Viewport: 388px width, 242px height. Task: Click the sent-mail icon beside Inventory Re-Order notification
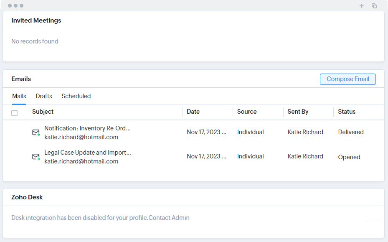tap(36, 132)
